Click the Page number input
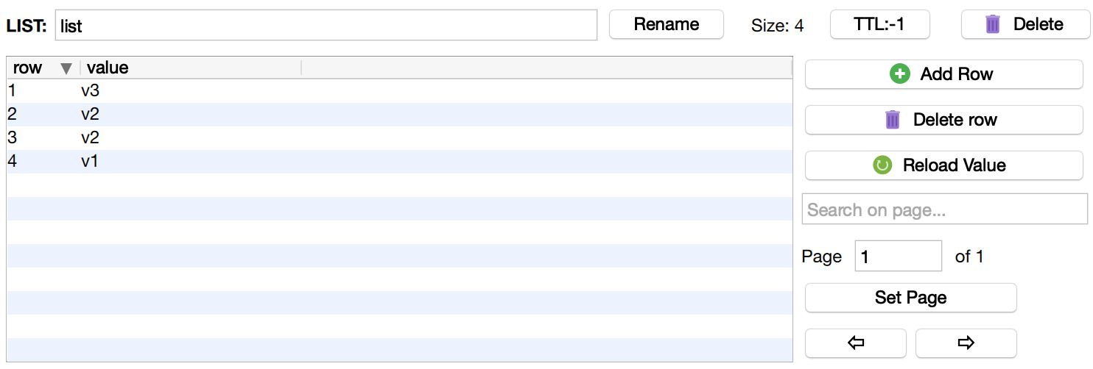Image resolution: width=1093 pixels, height=369 pixels. click(x=898, y=256)
